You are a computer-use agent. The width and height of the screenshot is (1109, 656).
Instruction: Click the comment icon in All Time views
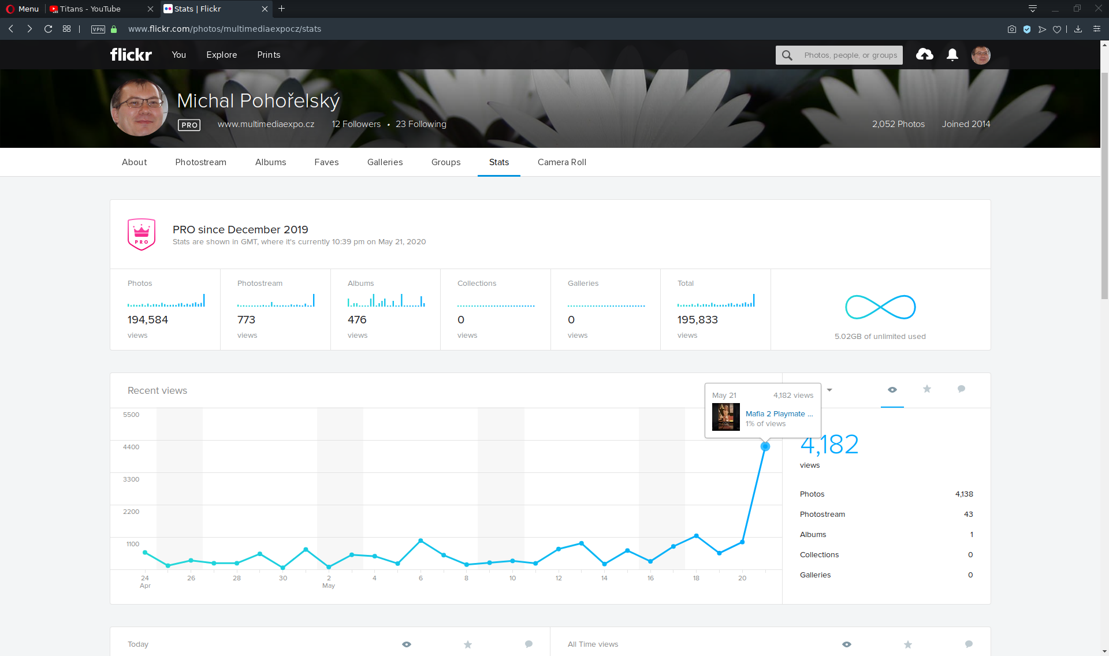(969, 644)
